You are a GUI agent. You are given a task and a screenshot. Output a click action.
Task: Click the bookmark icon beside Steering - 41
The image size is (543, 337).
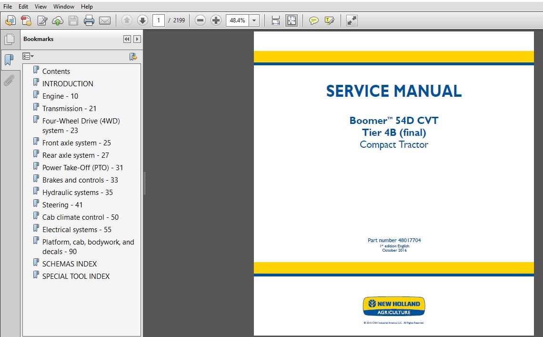(36, 204)
